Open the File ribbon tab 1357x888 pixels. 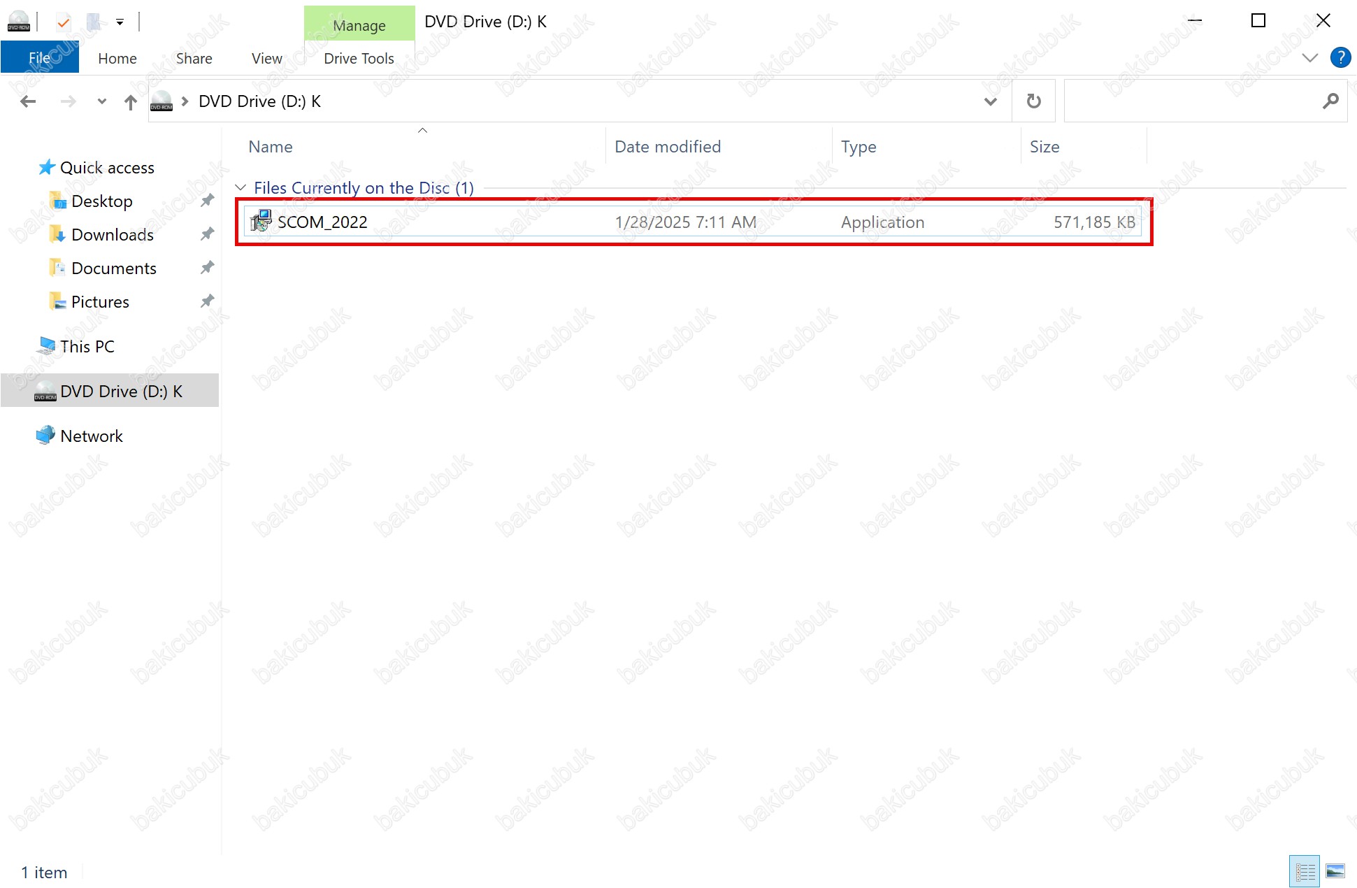pyautogui.click(x=40, y=58)
